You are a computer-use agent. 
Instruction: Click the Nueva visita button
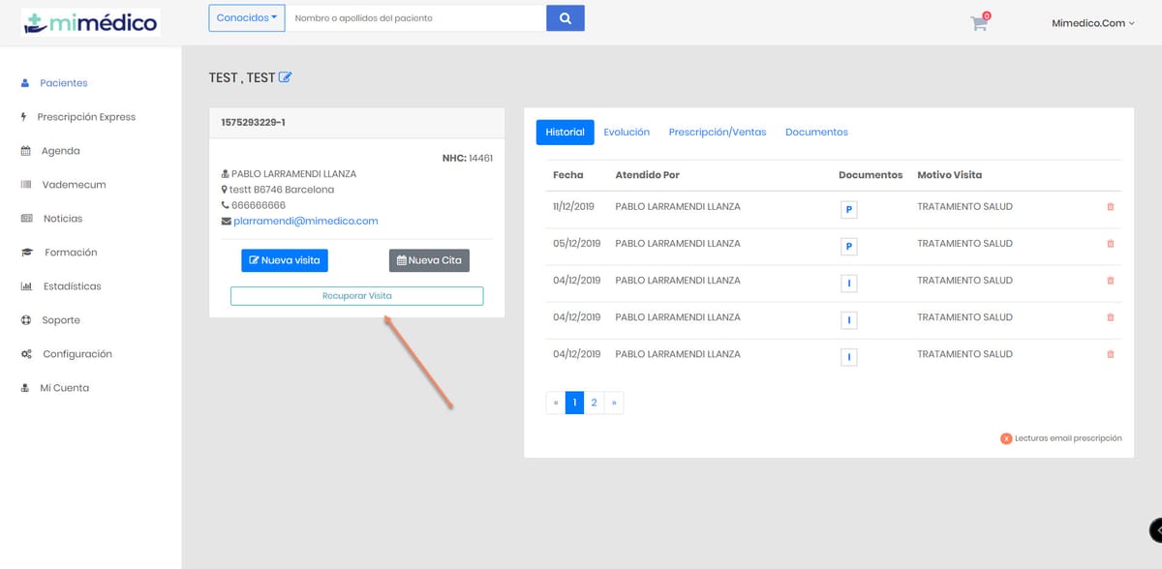285,260
